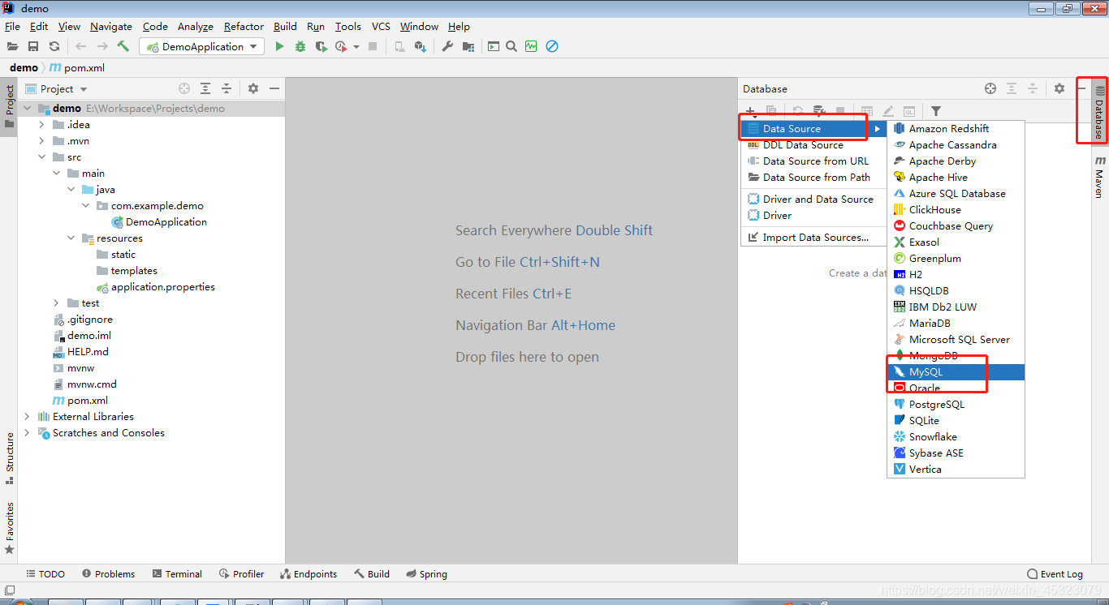This screenshot has width=1109, height=605.
Task: Click Search Everywhere magnifier icon
Action: 511,46
